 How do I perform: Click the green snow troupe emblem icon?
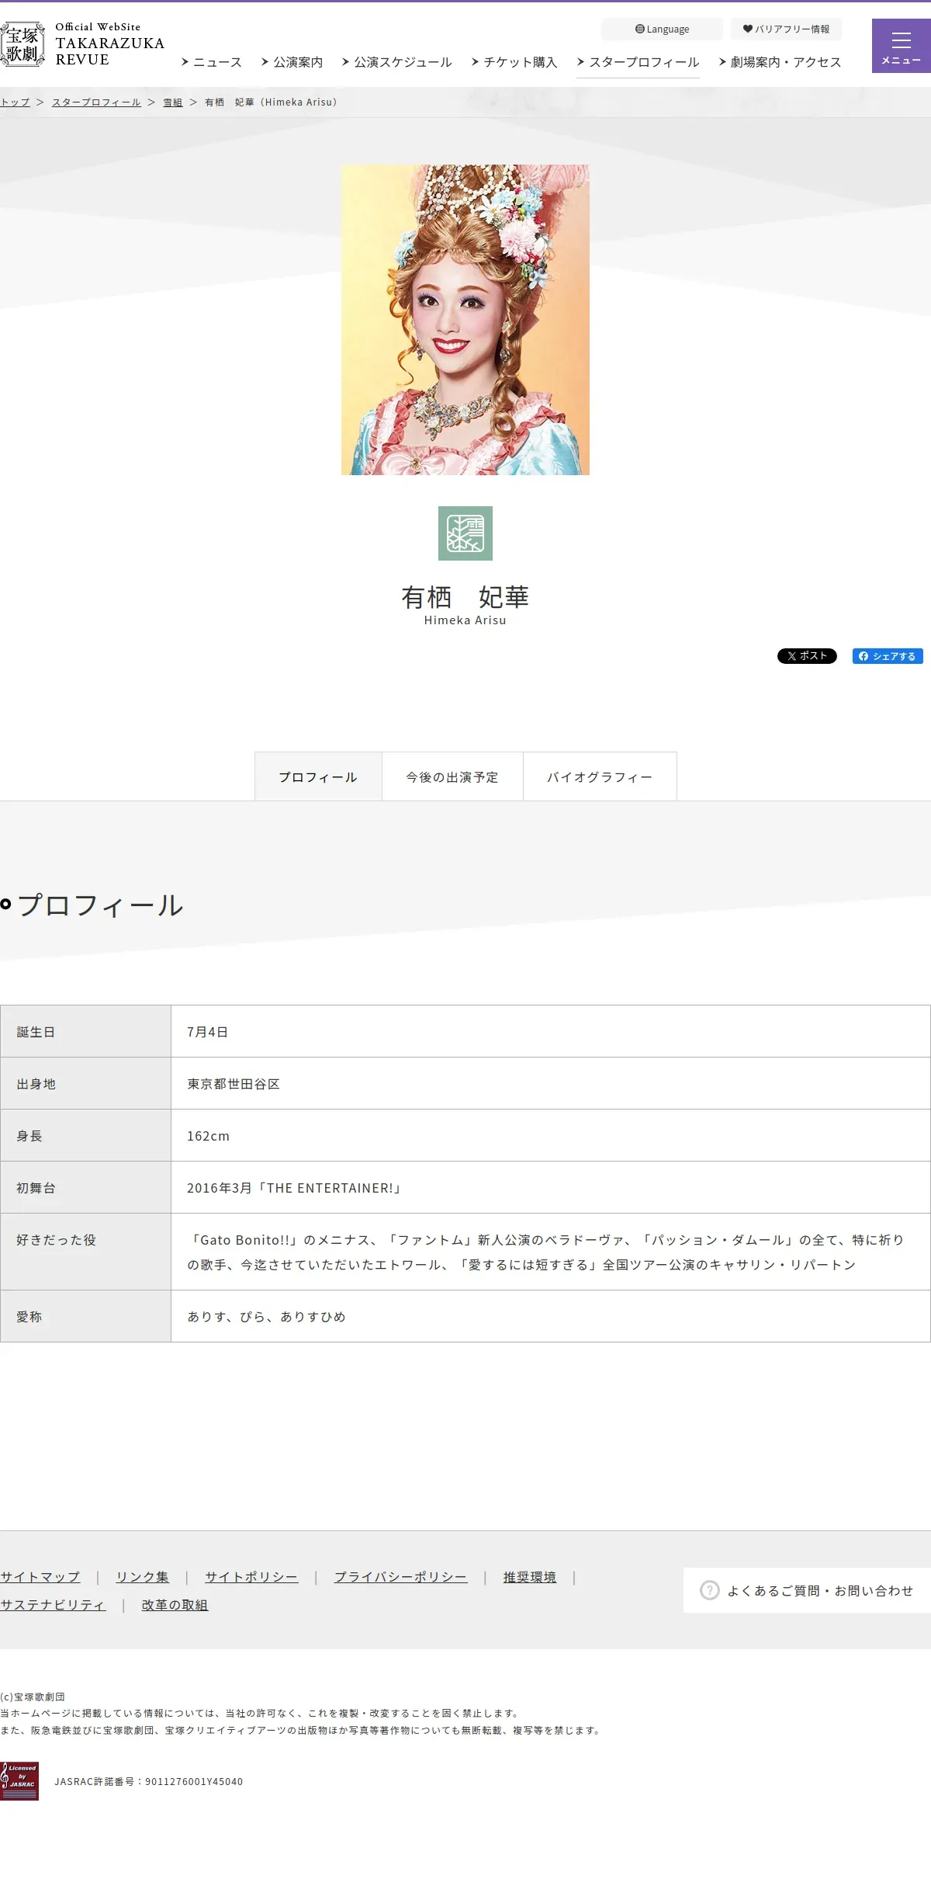(x=465, y=533)
